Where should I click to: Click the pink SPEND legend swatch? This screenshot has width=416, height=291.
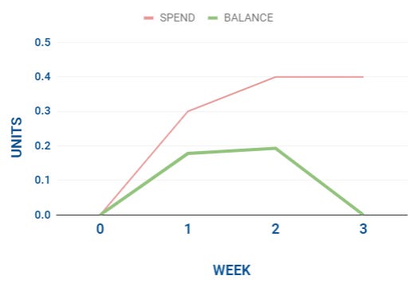click(149, 18)
